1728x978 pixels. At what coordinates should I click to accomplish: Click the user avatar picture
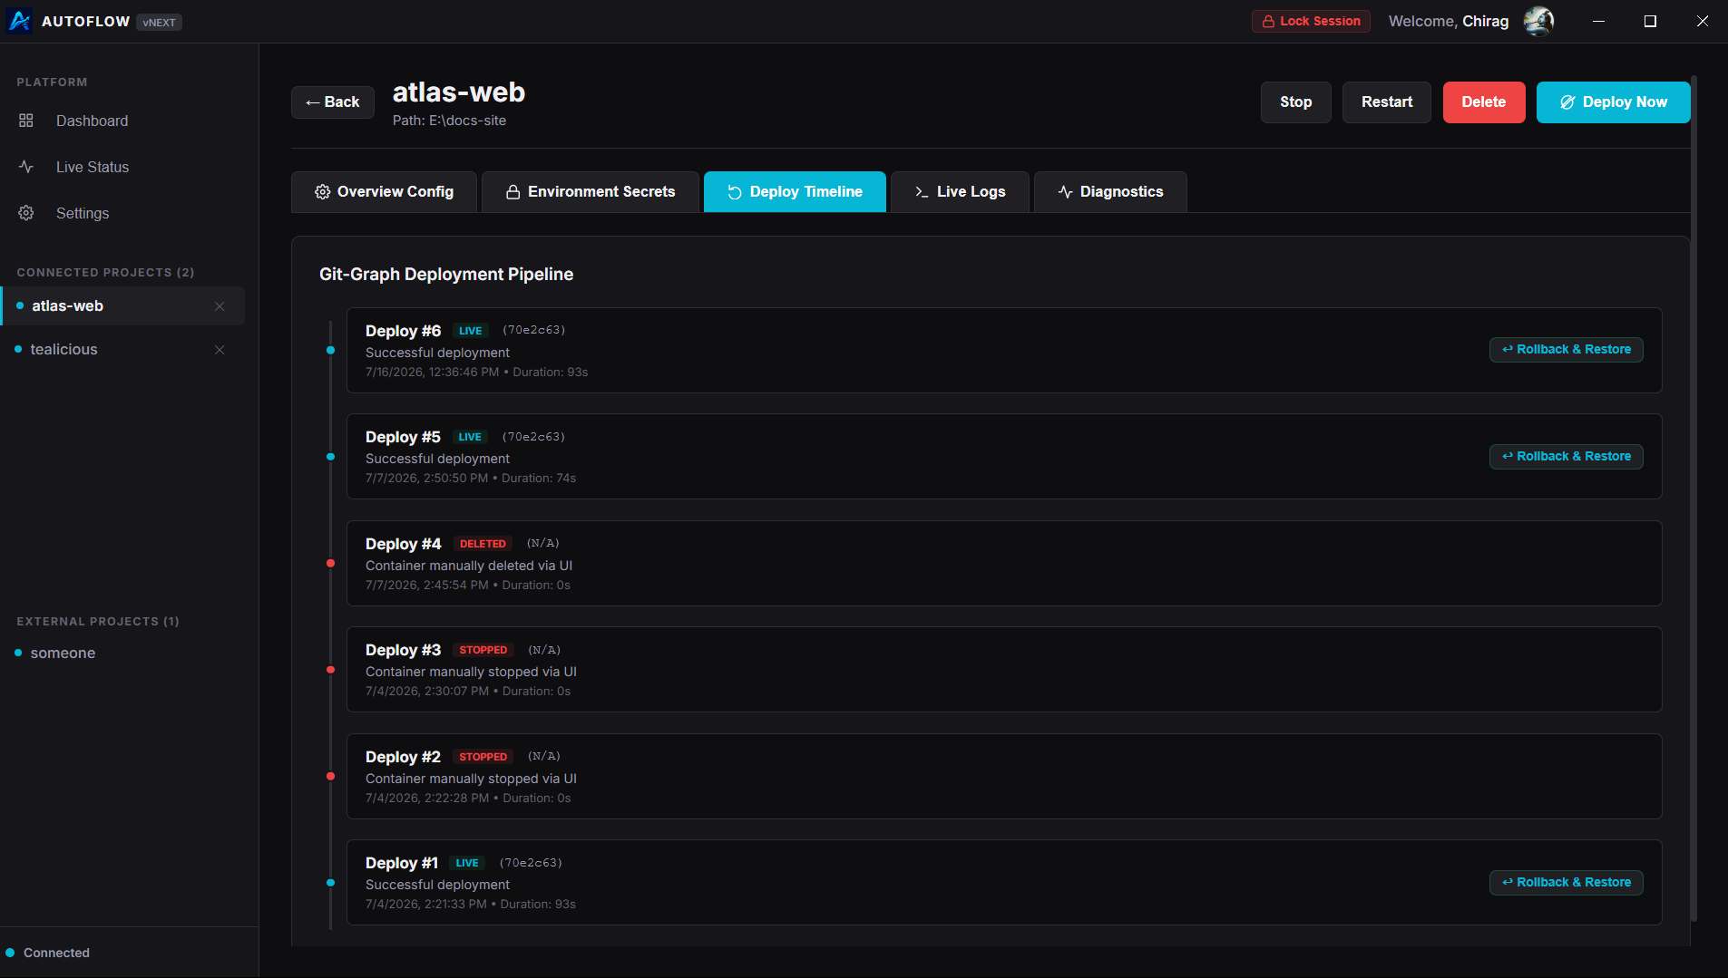[1538, 21]
